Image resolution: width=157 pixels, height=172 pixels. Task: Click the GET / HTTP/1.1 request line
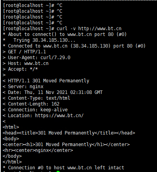point(27,52)
